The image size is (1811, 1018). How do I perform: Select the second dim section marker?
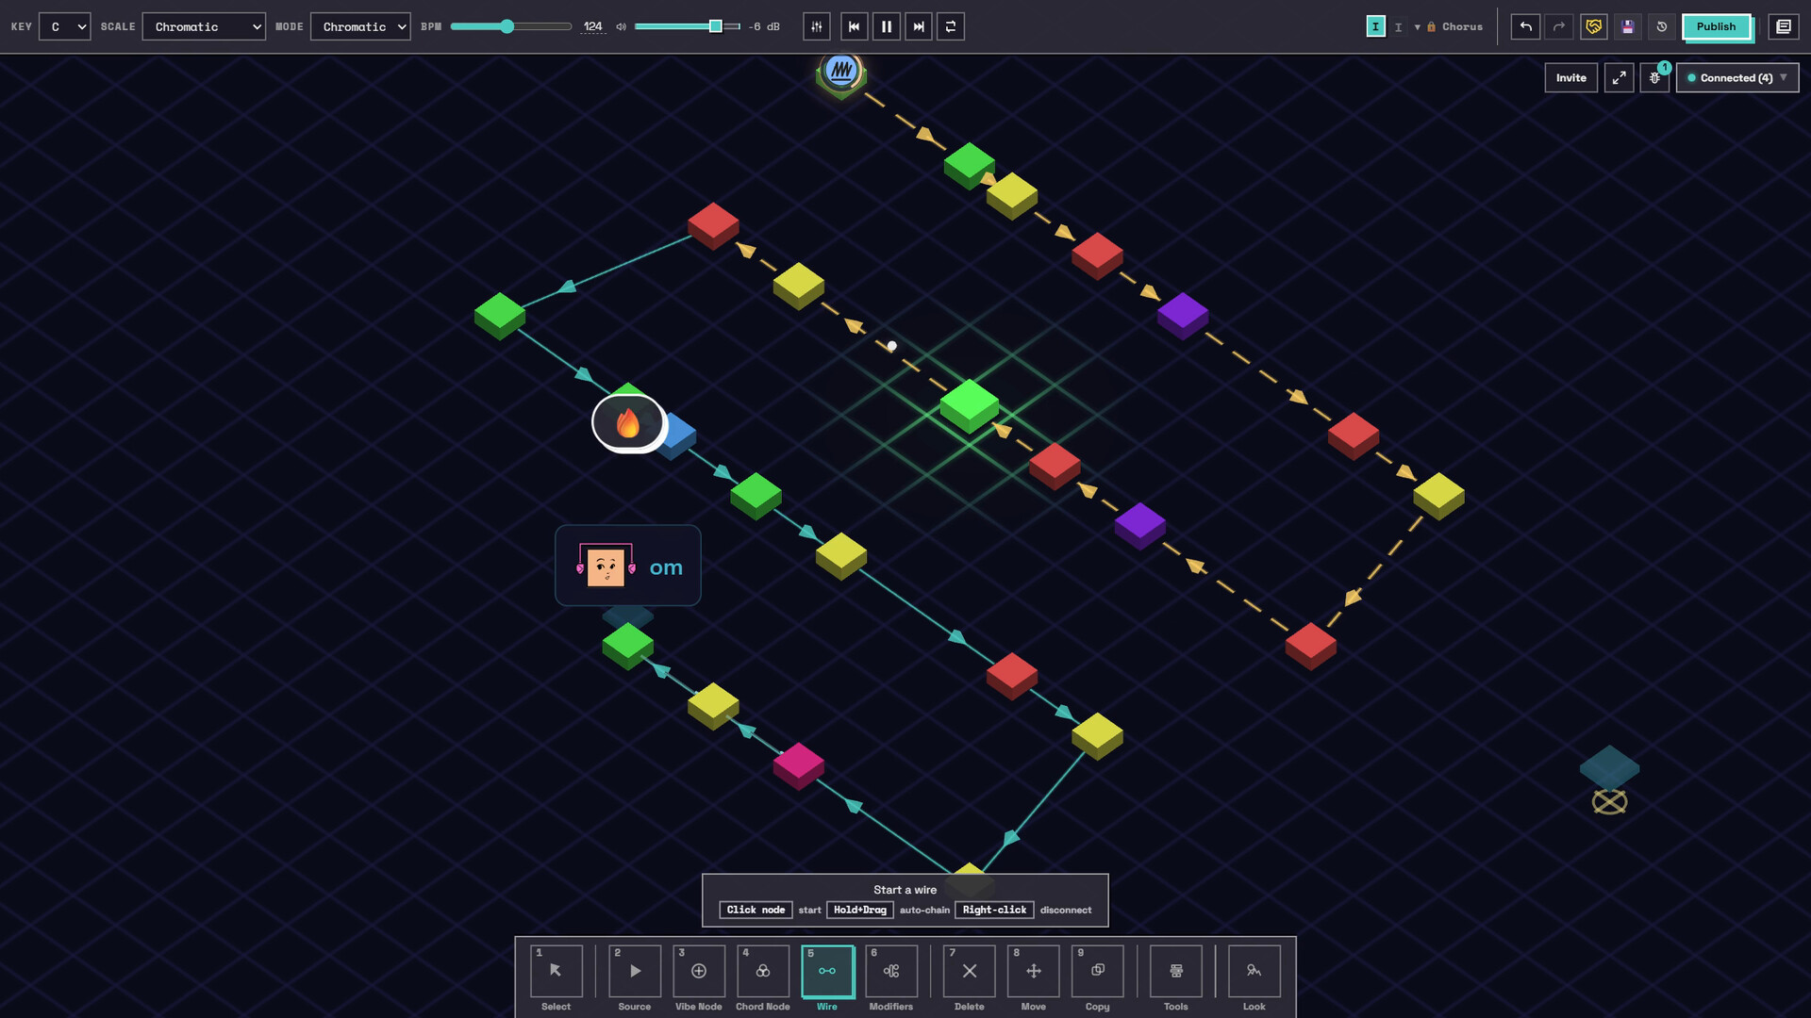1399,27
